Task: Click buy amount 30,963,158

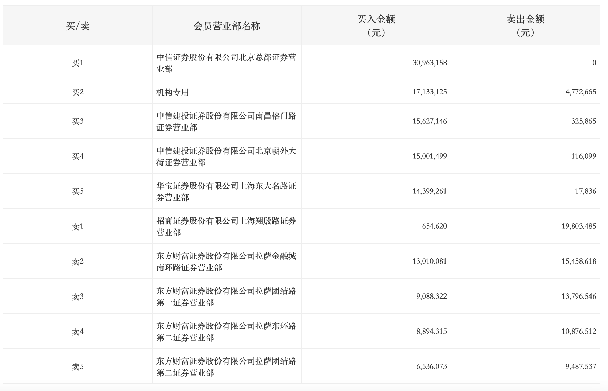Action: pyautogui.click(x=430, y=63)
